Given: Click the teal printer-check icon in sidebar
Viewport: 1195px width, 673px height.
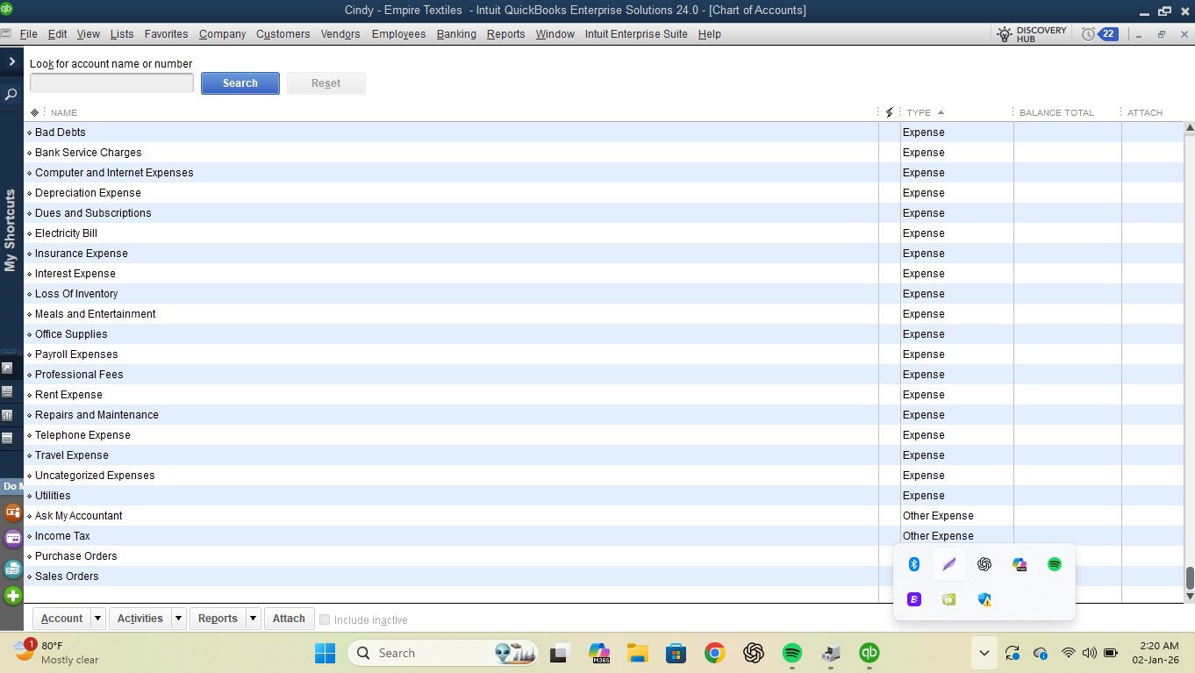Looking at the screenshot, I should 12,568.
